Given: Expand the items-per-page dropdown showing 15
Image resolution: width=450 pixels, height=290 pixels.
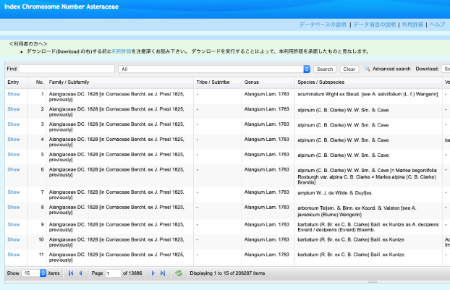Looking at the screenshot, I should click(x=43, y=273).
